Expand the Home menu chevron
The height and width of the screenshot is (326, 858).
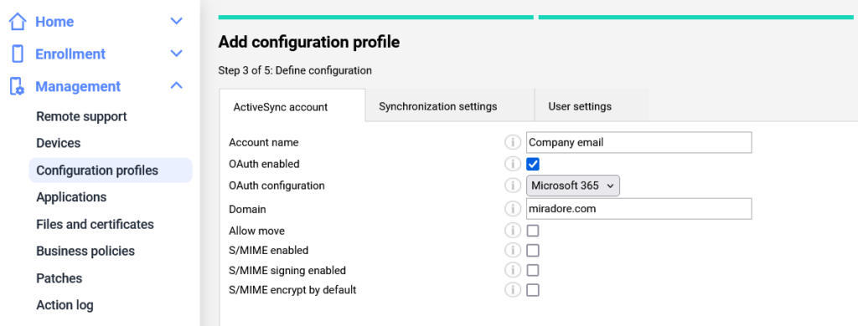(176, 21)
